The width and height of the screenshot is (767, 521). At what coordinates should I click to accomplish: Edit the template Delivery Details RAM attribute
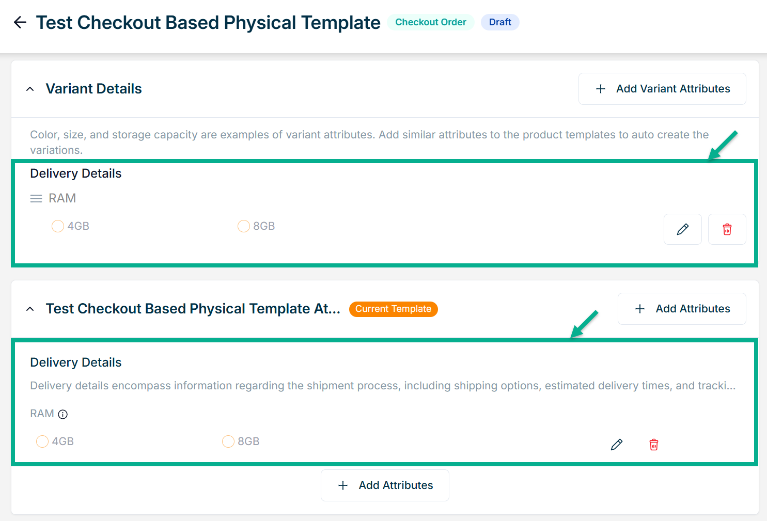(616, 445)
